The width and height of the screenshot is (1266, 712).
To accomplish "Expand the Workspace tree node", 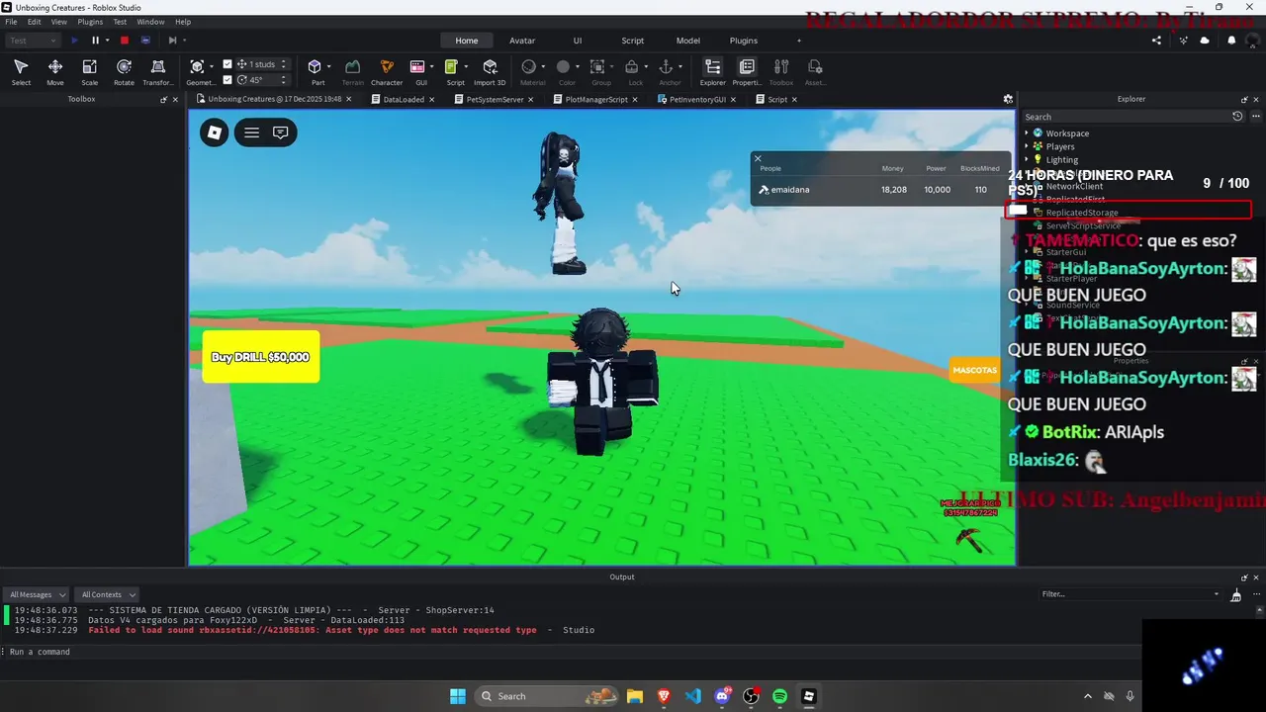I will [x=1027, y=133].
